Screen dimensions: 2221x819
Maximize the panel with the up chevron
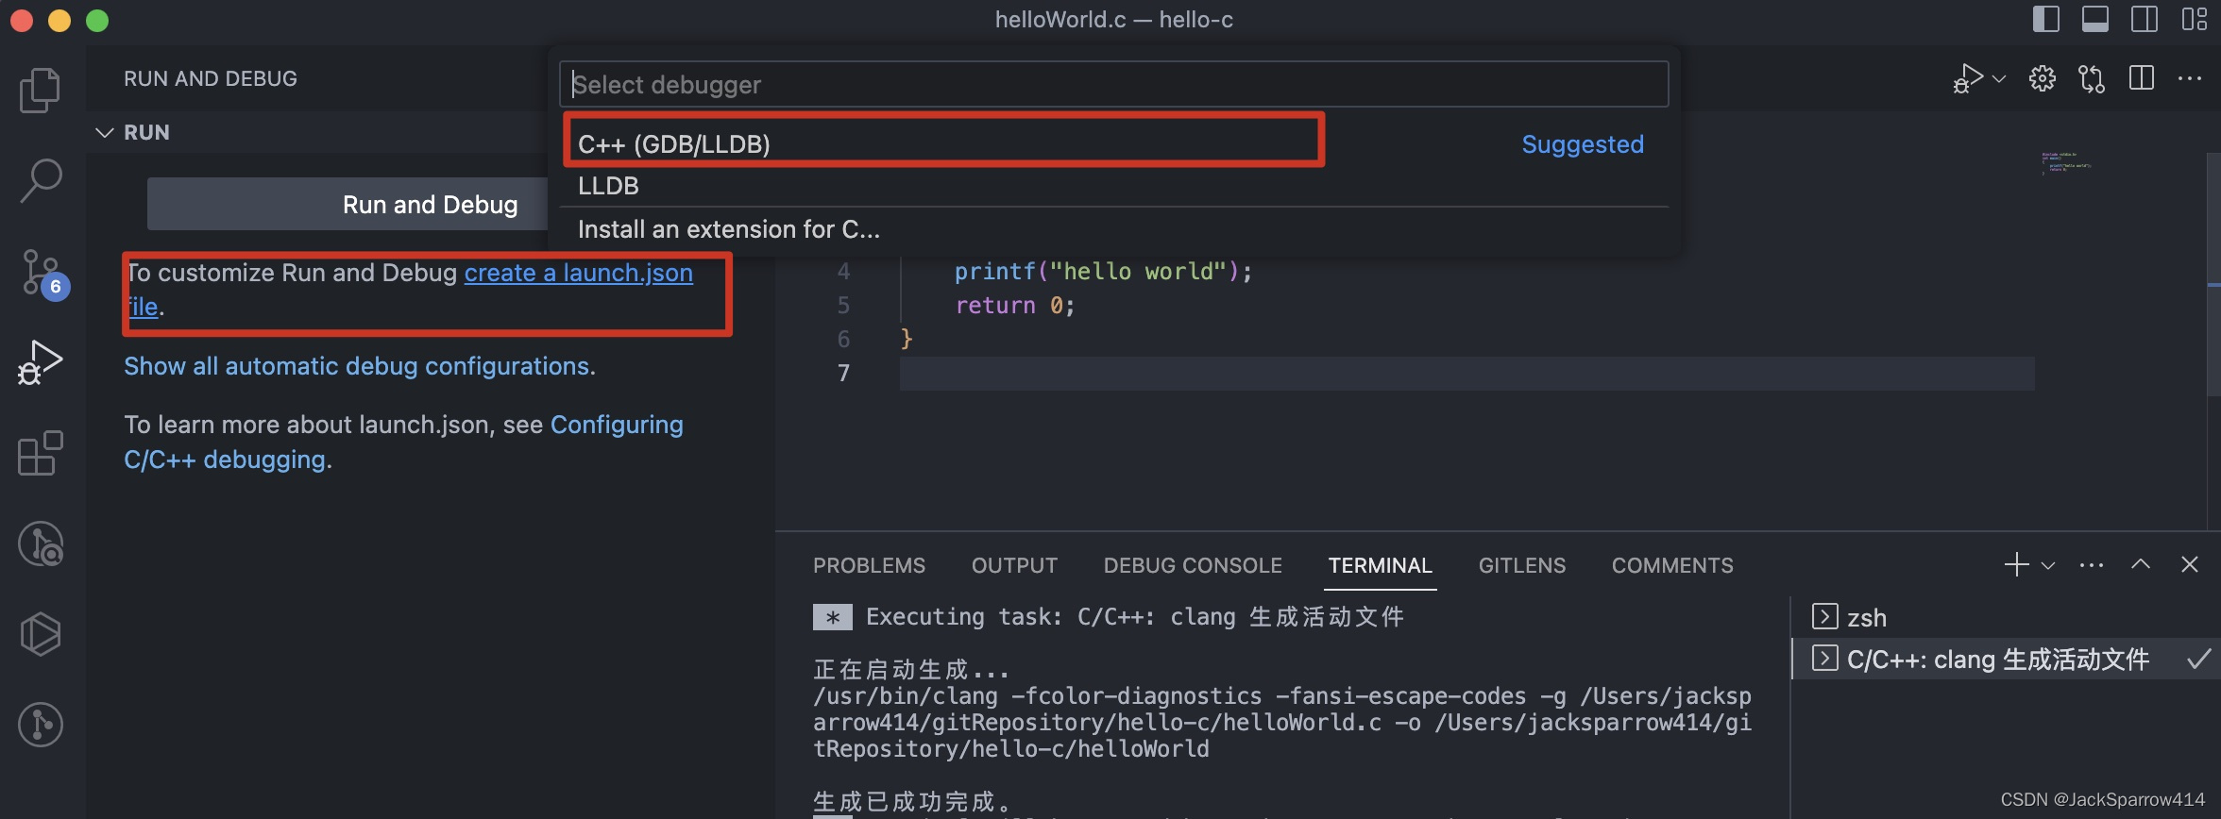point(2141,564)
